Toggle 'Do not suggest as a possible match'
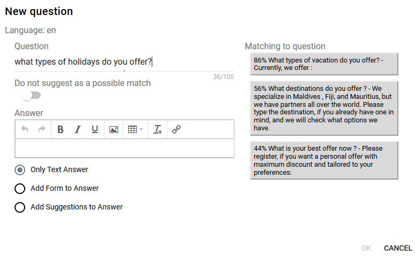 [x=31, y=96]
